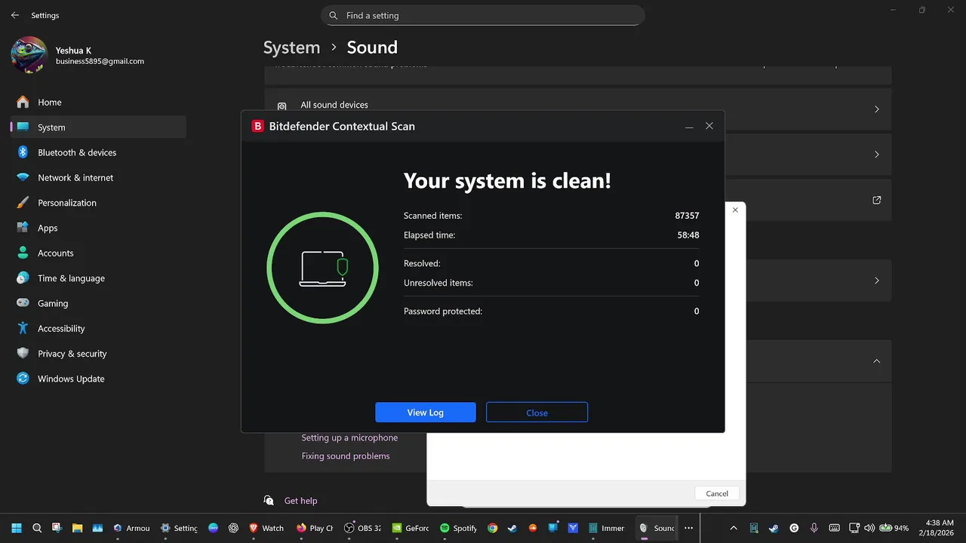Switch to Firefox Play window in taskbar
Viewport: 966px width, 543px height.
[x=315, y=528]
